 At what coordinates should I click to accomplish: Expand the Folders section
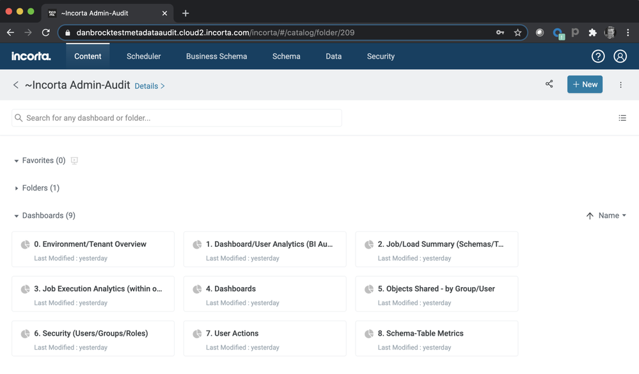[17, 189]
